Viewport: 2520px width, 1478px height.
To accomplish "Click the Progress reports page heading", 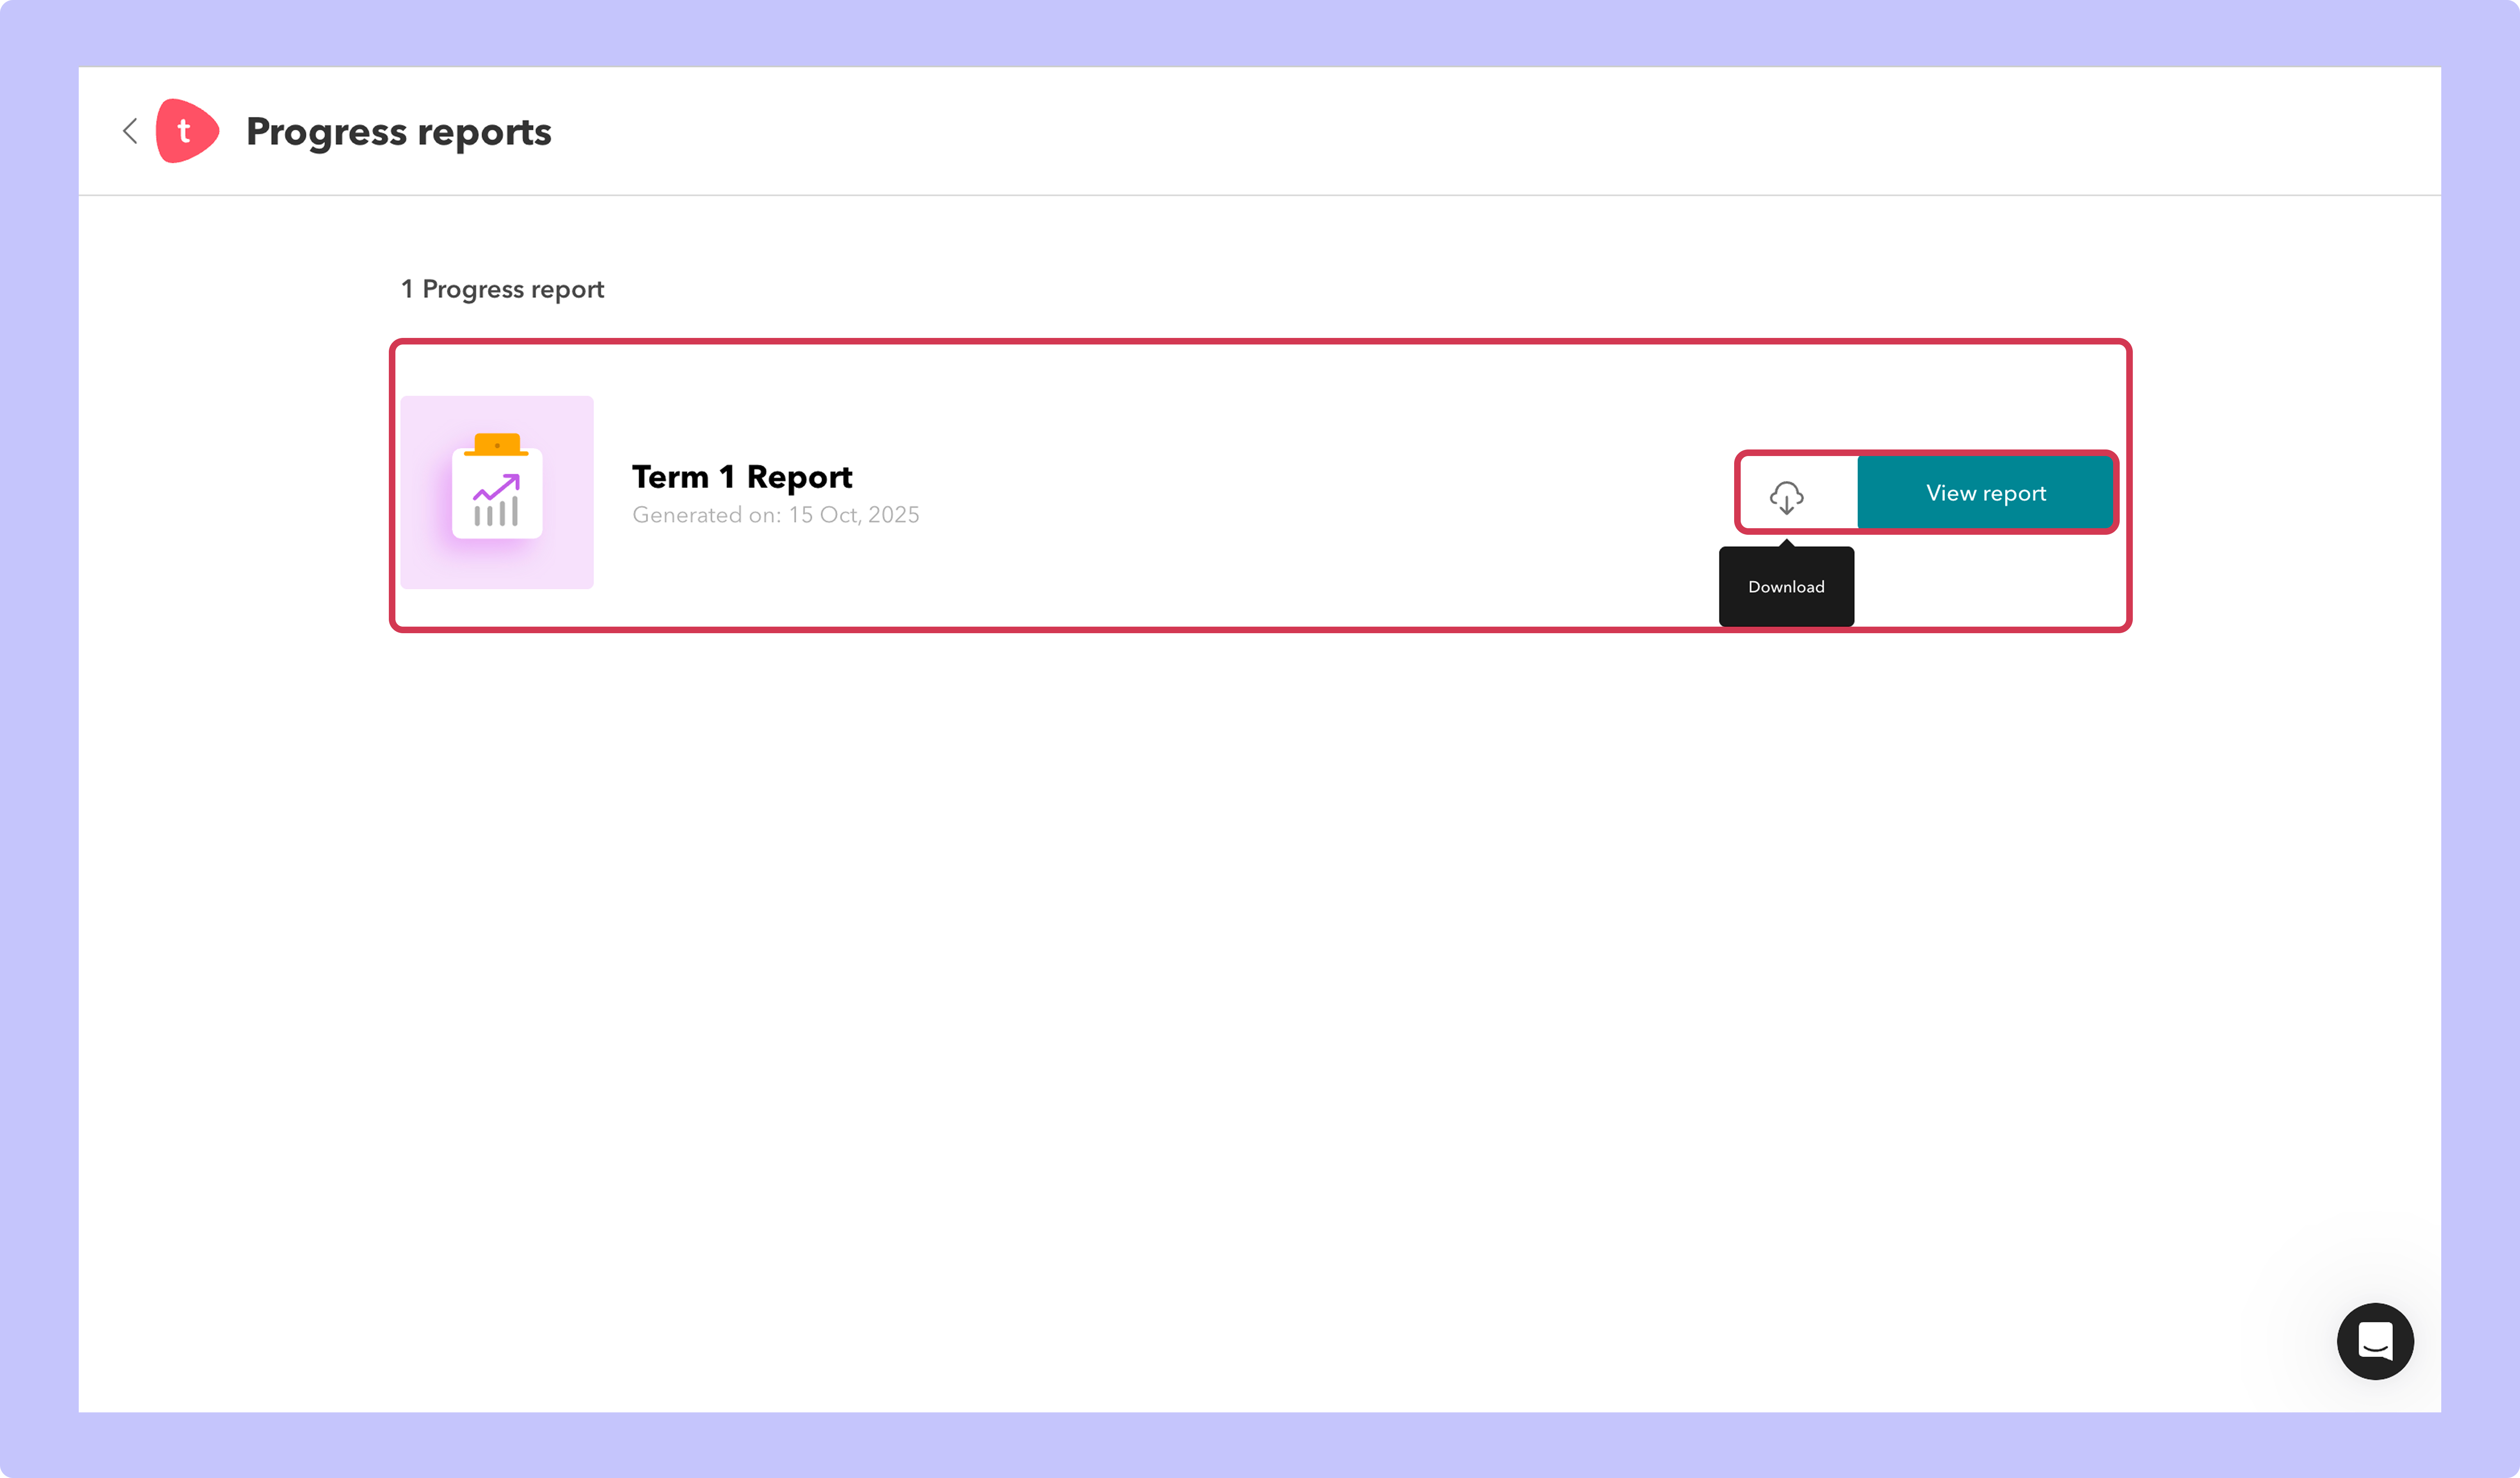I will pos(399,132).
